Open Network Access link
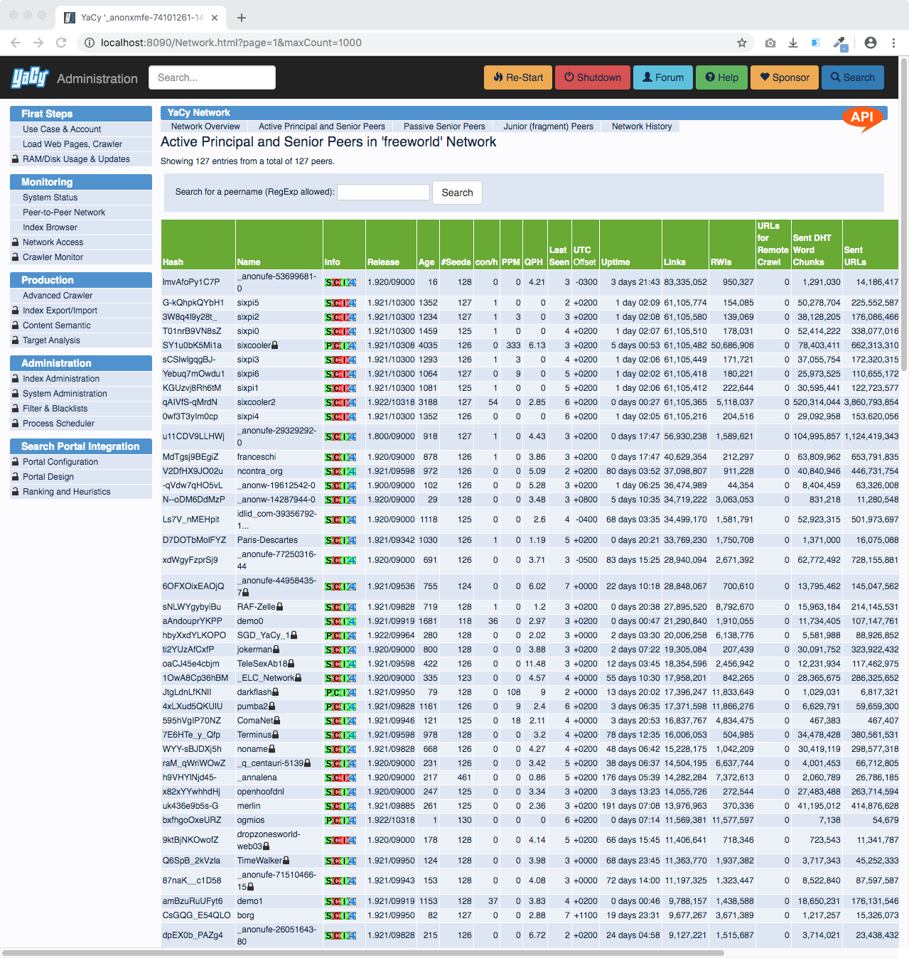The width and height of the screenshot is (909, 958). [x=53, y=242]
